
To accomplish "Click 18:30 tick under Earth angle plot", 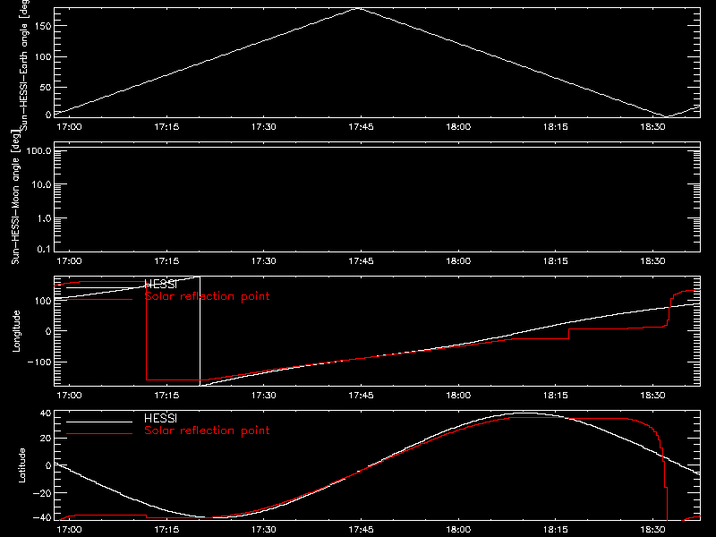I will [x=652, y=126].
